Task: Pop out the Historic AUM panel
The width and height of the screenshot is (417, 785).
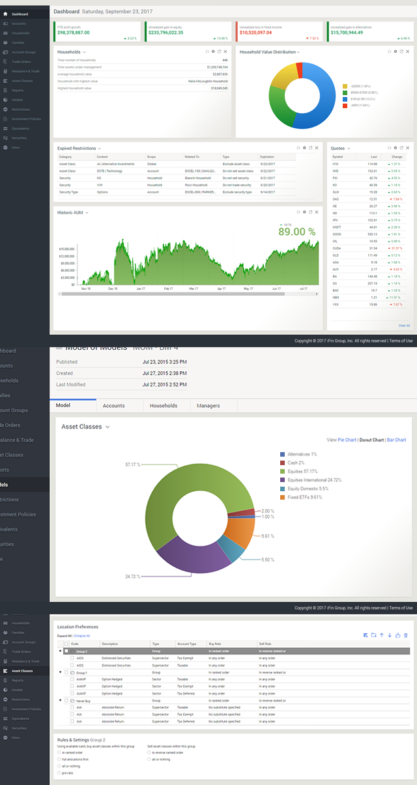Action: pyautogui.click(x=311, y=212)
